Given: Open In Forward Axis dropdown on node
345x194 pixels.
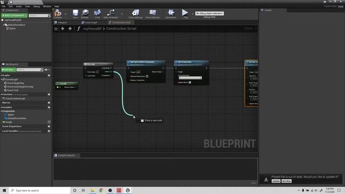Looking at the screenshot, I should [190, 78].
